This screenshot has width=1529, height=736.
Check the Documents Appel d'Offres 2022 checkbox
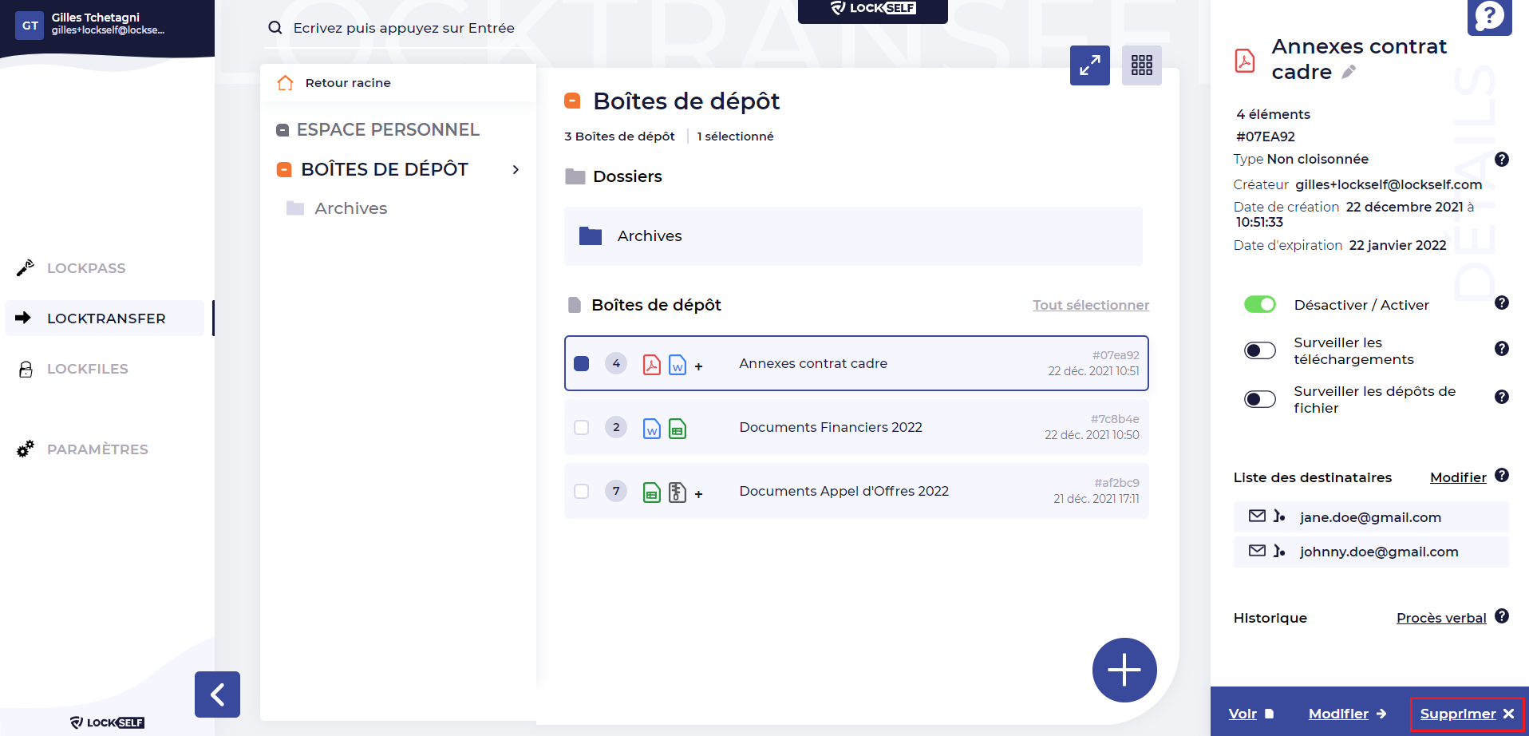tap(582, 491)
